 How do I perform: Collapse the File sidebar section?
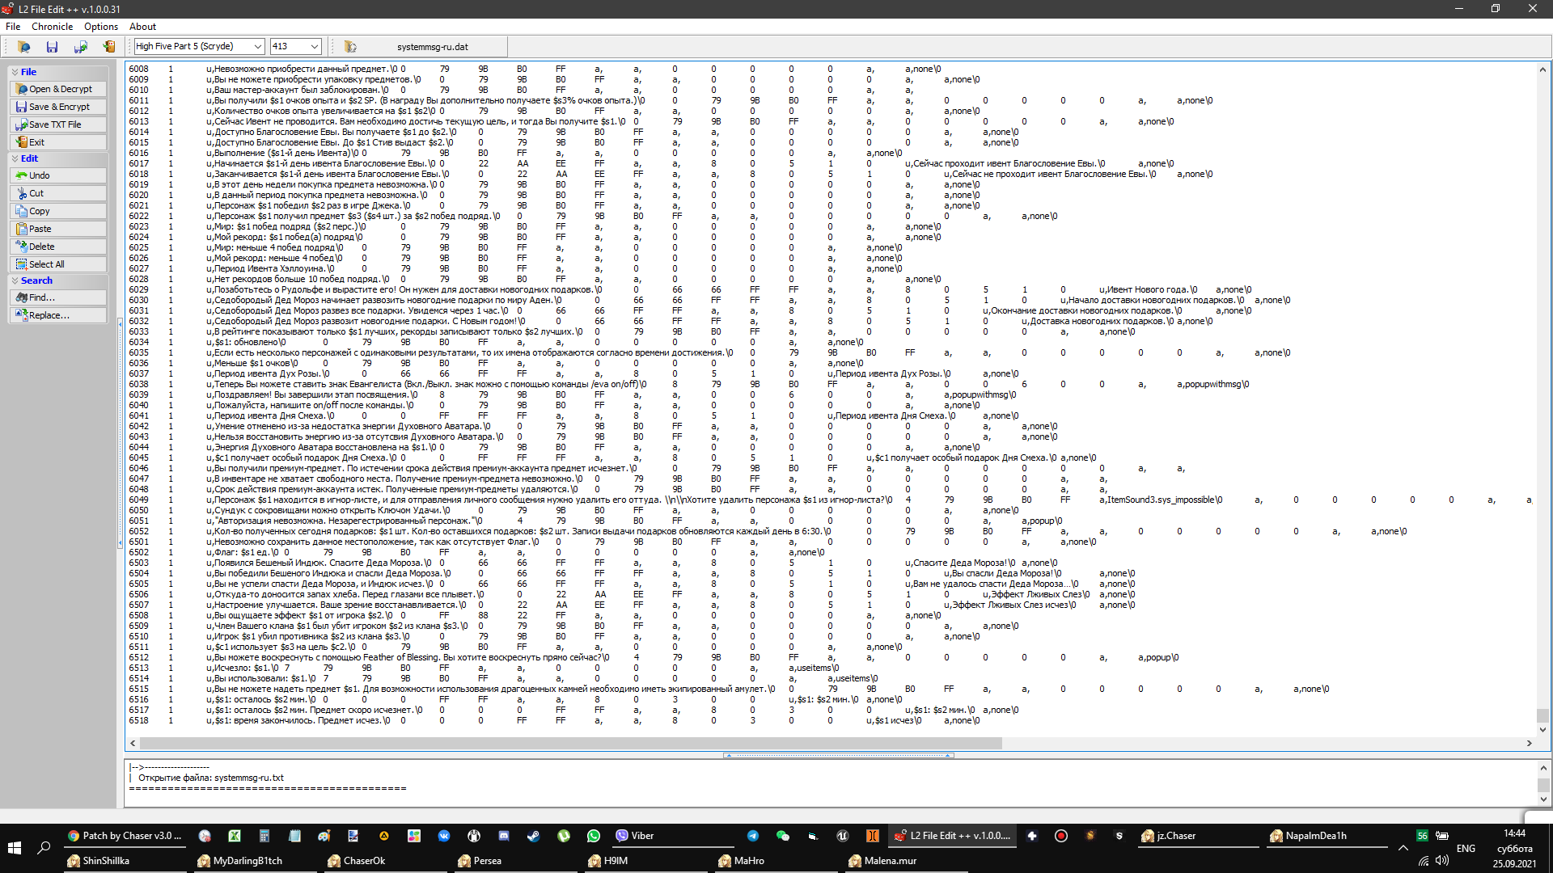pos(15,72)
